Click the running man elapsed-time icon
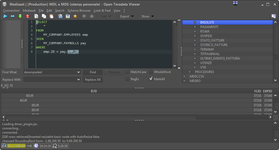Image resolution: width=279 pixels, height=150 pixels. (55, 146)
